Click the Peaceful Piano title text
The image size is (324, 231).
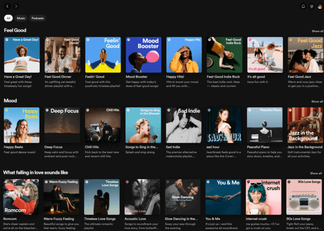pyautogui.click(x=258, y=147)
